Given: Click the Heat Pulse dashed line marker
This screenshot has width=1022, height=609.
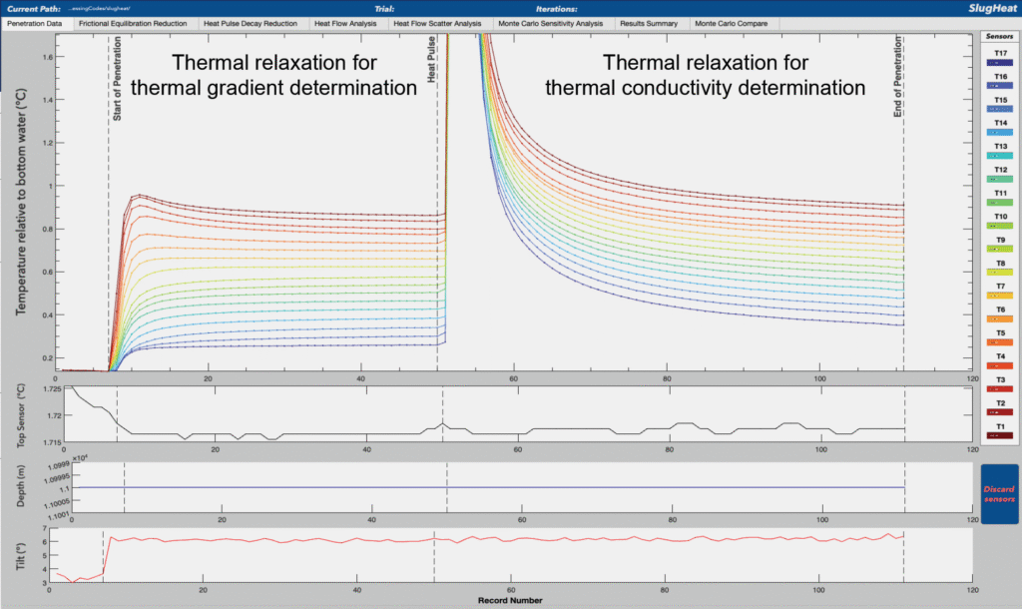Looking at the screenshot, I should coord(438,200).
